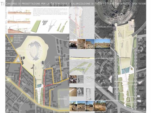Click the 'CRIPTOPORTICO' map label
The height and width of the screenshot is (113, 151).
[x=62, y=99]
